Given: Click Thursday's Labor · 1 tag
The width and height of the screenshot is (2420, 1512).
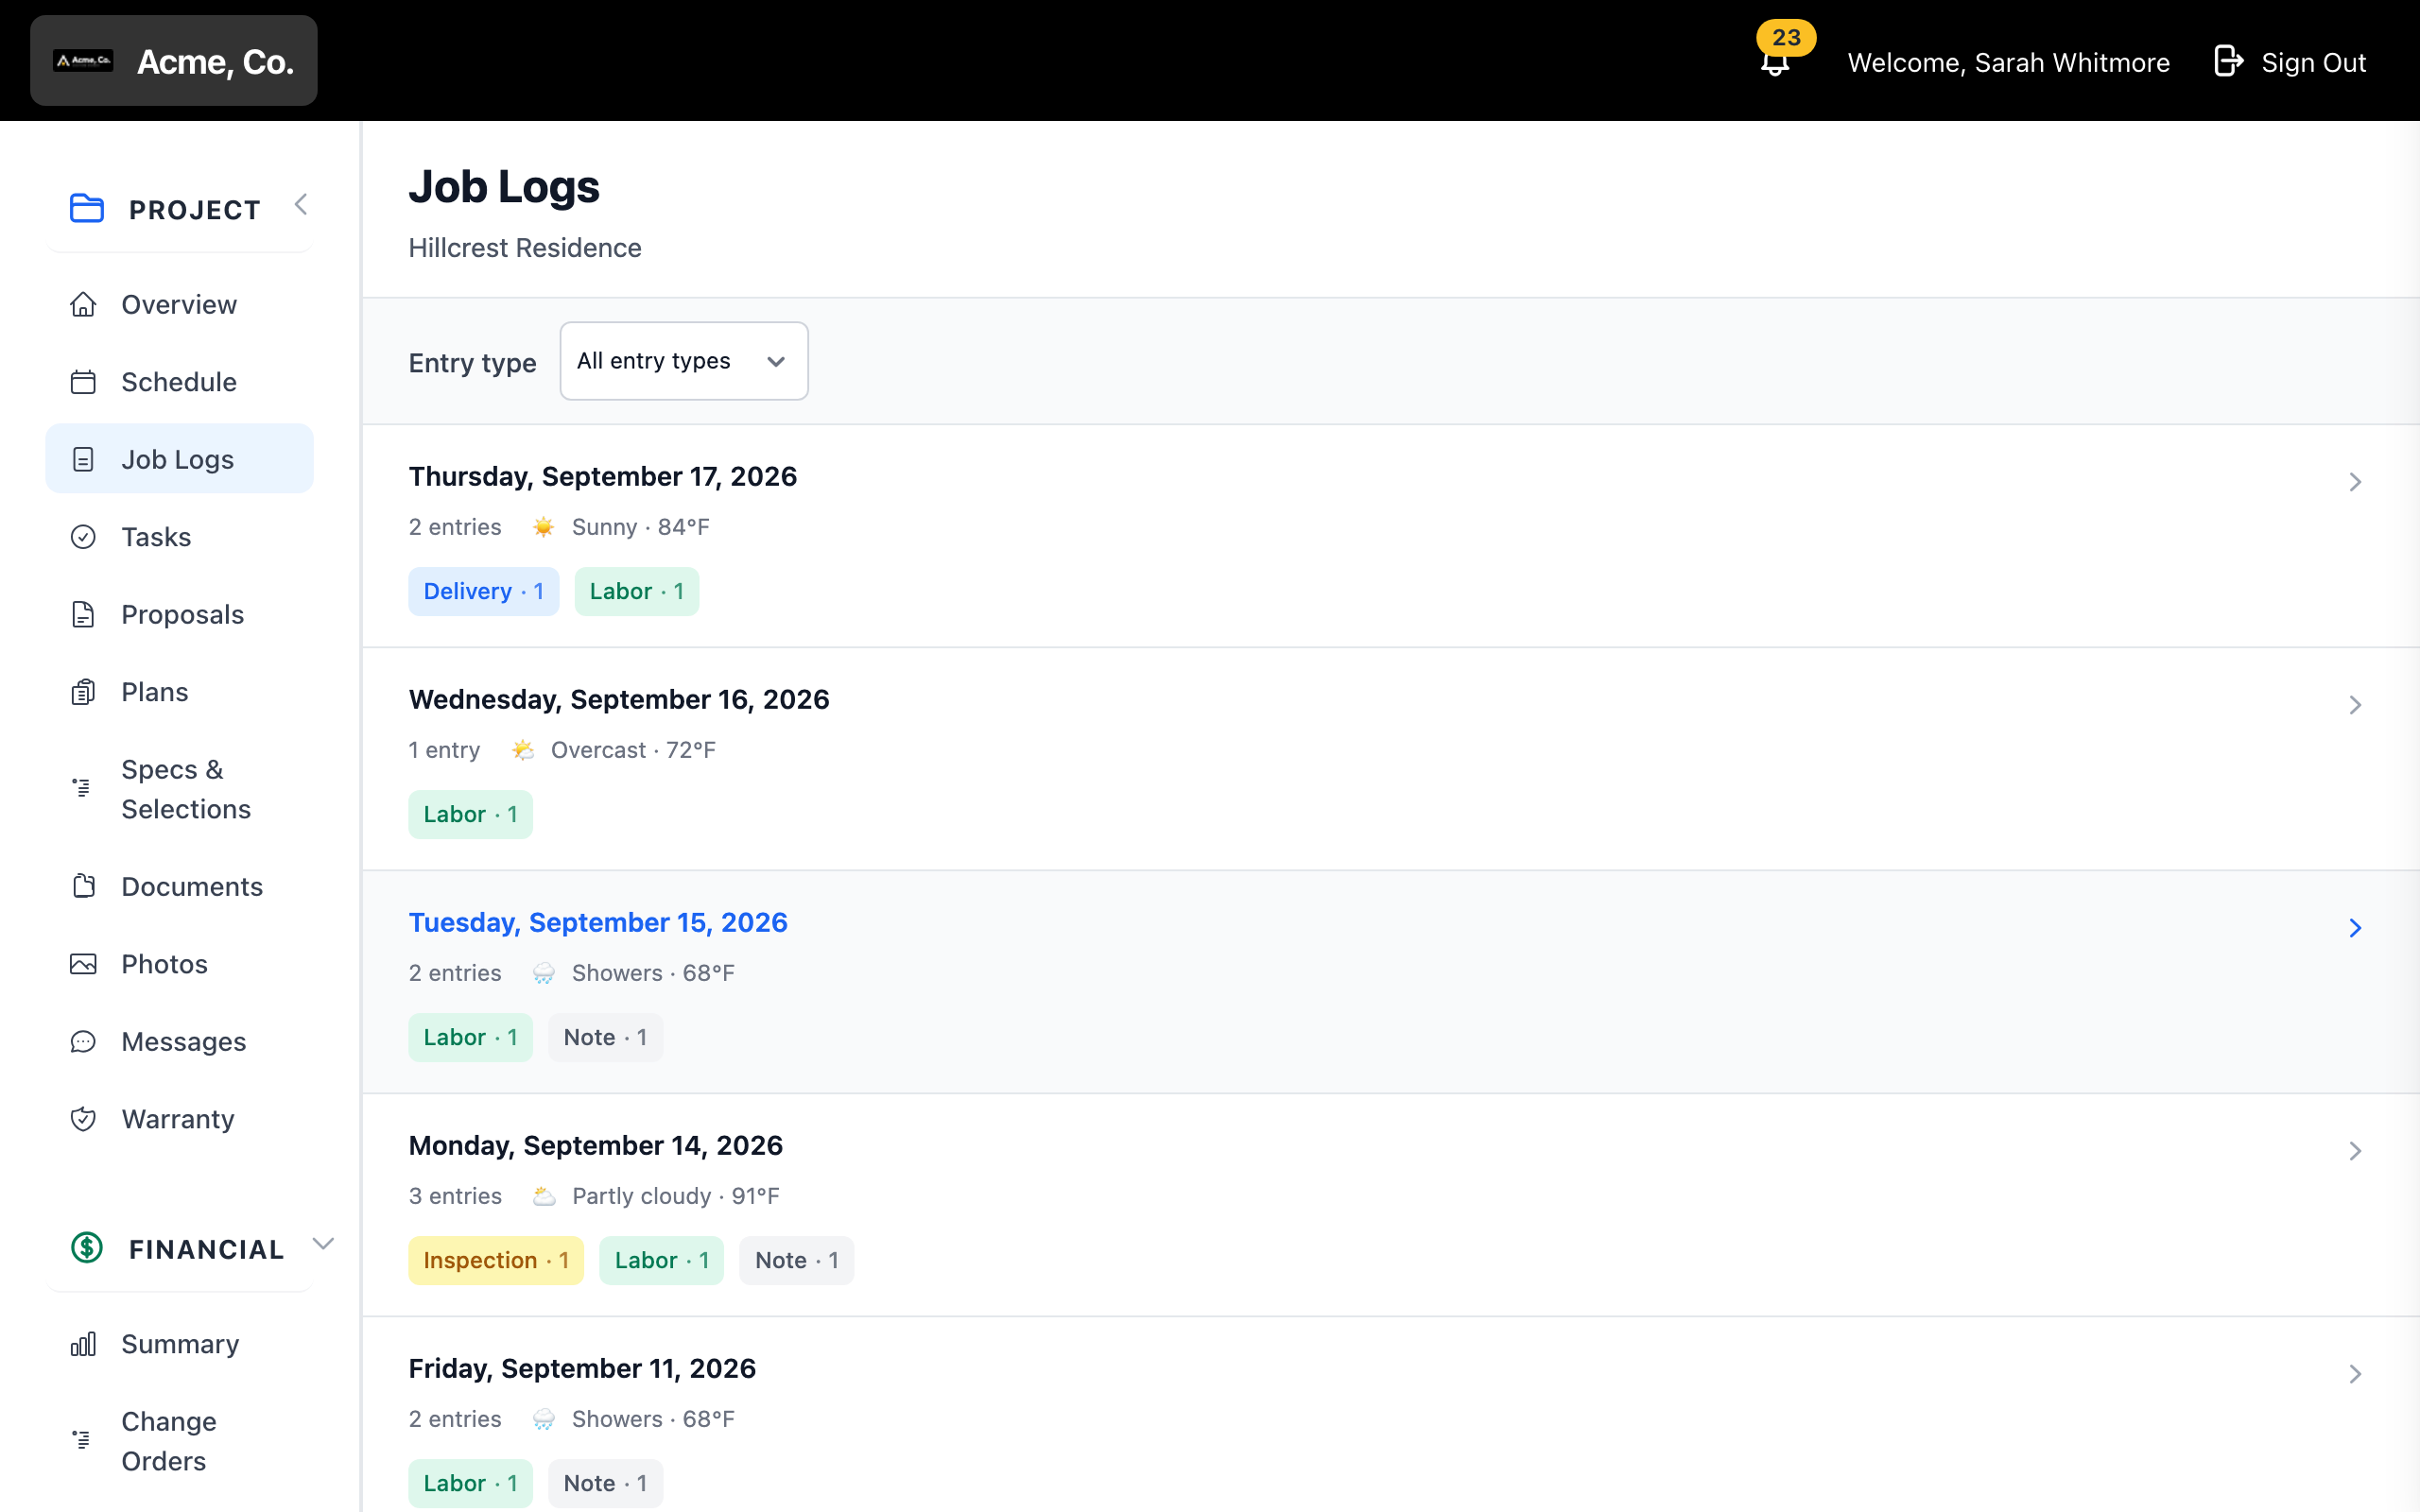Looking at the screenshot, I should point(637,591).
